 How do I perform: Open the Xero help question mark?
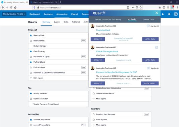tap(169, 14)
